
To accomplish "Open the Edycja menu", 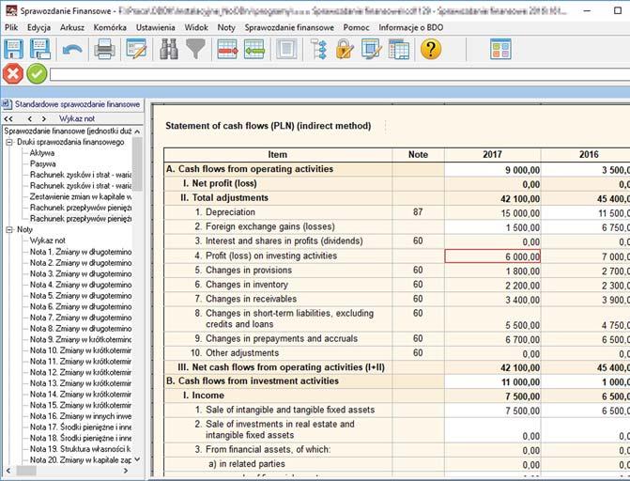I will (39, 27).
